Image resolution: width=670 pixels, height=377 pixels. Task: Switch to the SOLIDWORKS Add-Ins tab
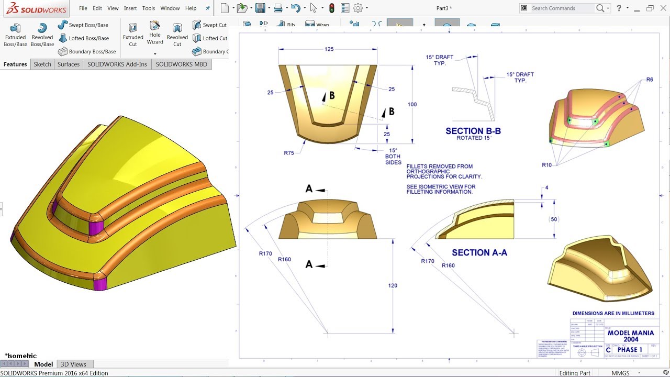(117, 64)
